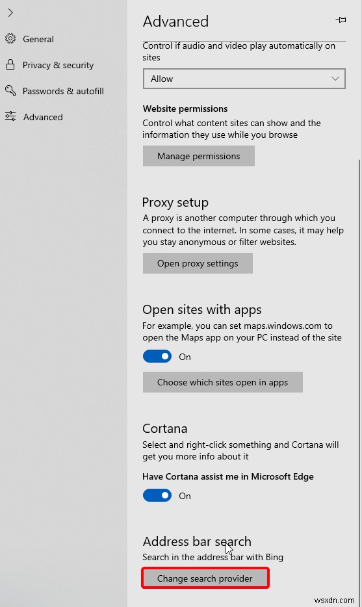Image resolution: width=362 pixels, height=607 pixels.
Task: Click the Privacy & security lock icon
Action: [10, 64]
